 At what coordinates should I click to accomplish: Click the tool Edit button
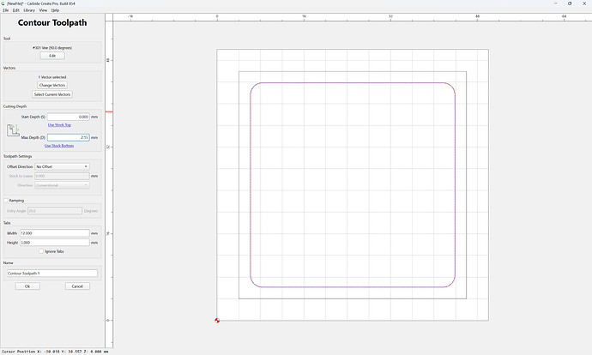(x=52, y=56)
